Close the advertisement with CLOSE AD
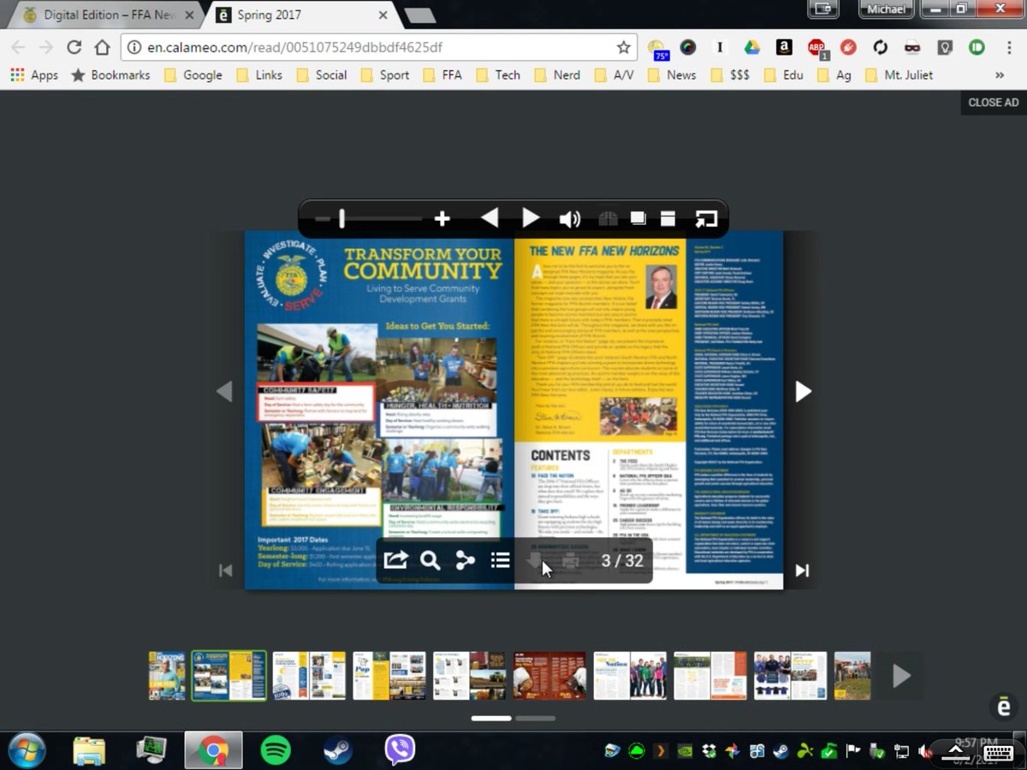Viewport: 1027px width, 770px height. click(994, 102)
